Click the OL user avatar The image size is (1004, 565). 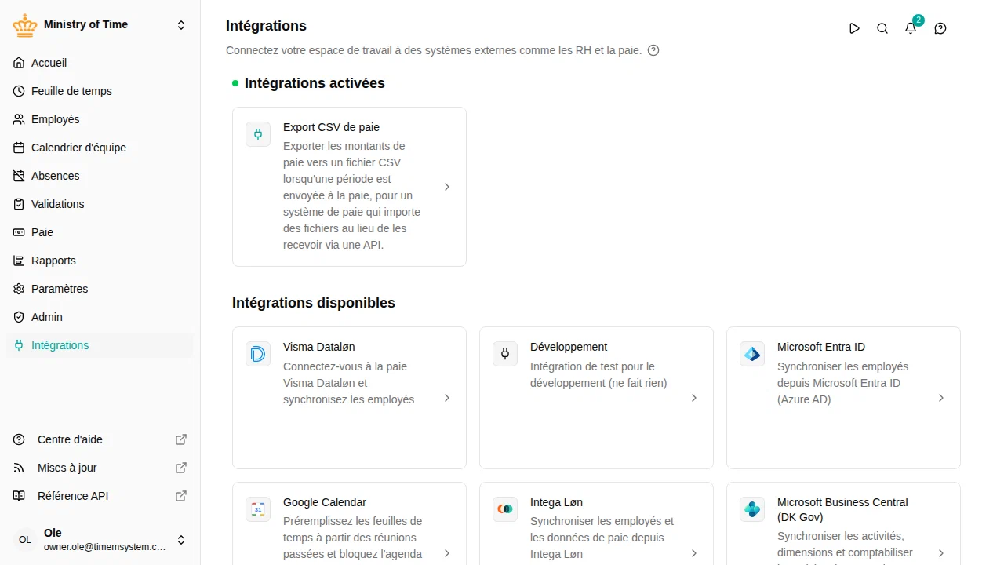25,540
